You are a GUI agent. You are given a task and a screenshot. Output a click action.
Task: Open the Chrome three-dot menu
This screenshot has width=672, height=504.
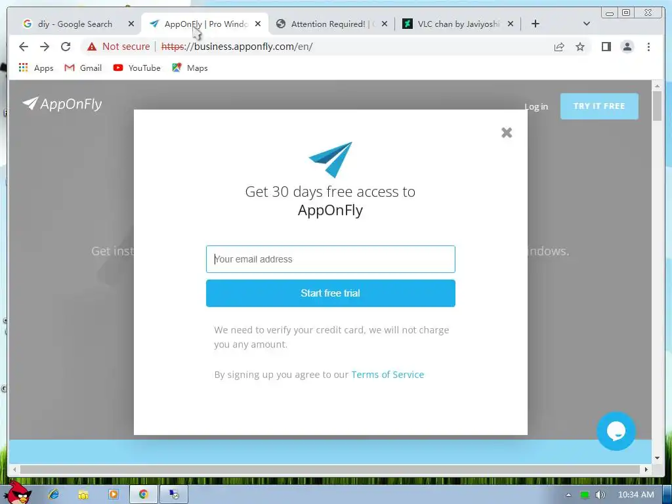[x=648, y=47]
